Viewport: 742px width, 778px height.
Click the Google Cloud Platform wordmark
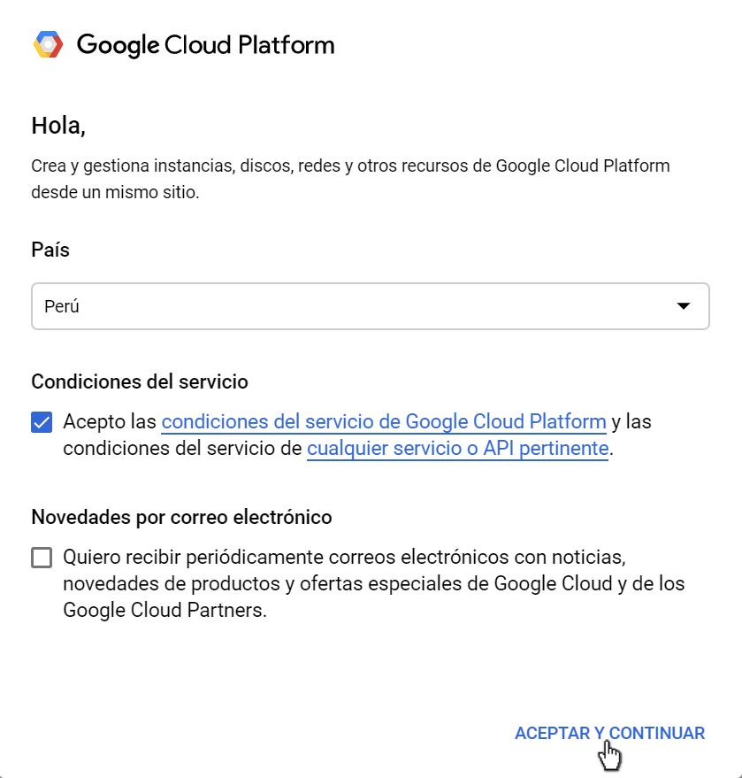point(206,45)
